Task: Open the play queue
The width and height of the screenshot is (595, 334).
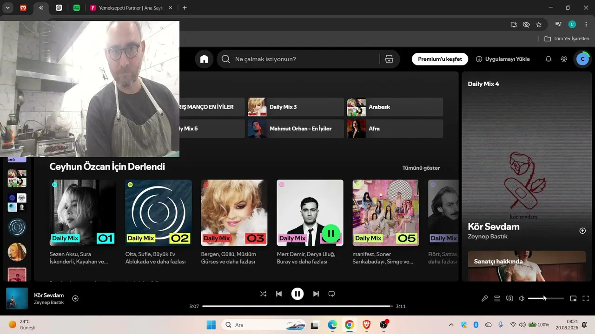Action: [497, 299]
